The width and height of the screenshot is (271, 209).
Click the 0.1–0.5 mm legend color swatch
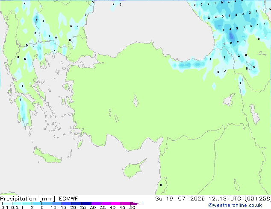coord(7,203)
